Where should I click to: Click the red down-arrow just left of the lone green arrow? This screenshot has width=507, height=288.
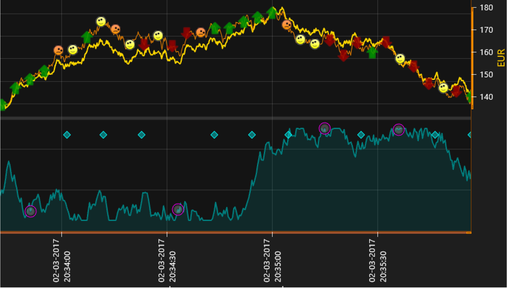[x=358, y=43]
